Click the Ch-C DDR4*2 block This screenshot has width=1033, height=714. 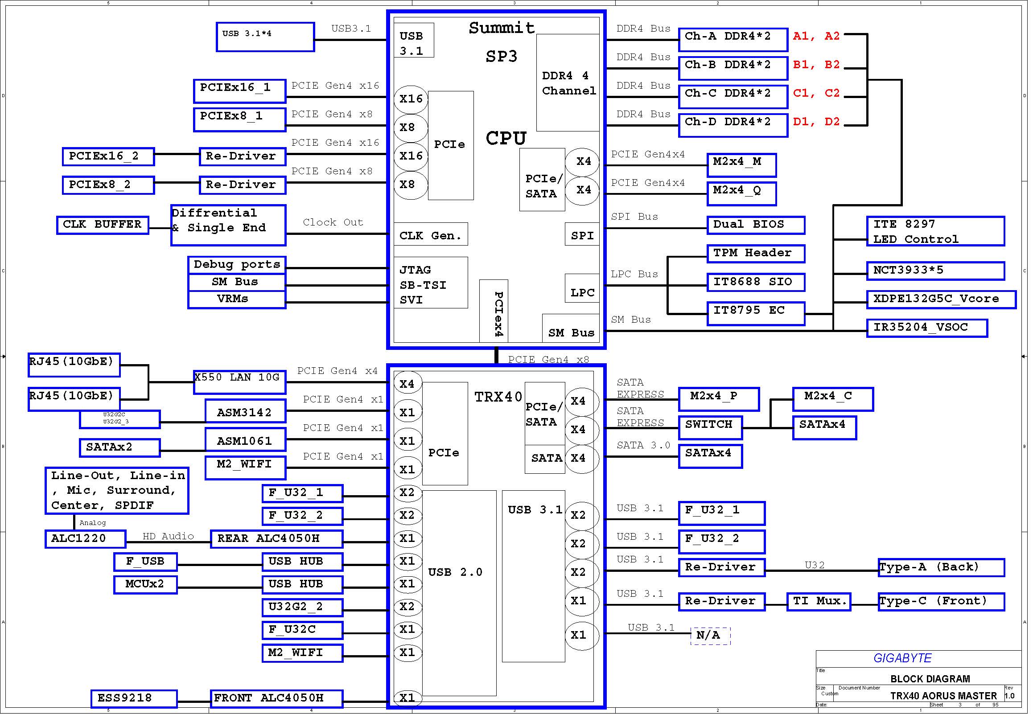pos(734,97)
